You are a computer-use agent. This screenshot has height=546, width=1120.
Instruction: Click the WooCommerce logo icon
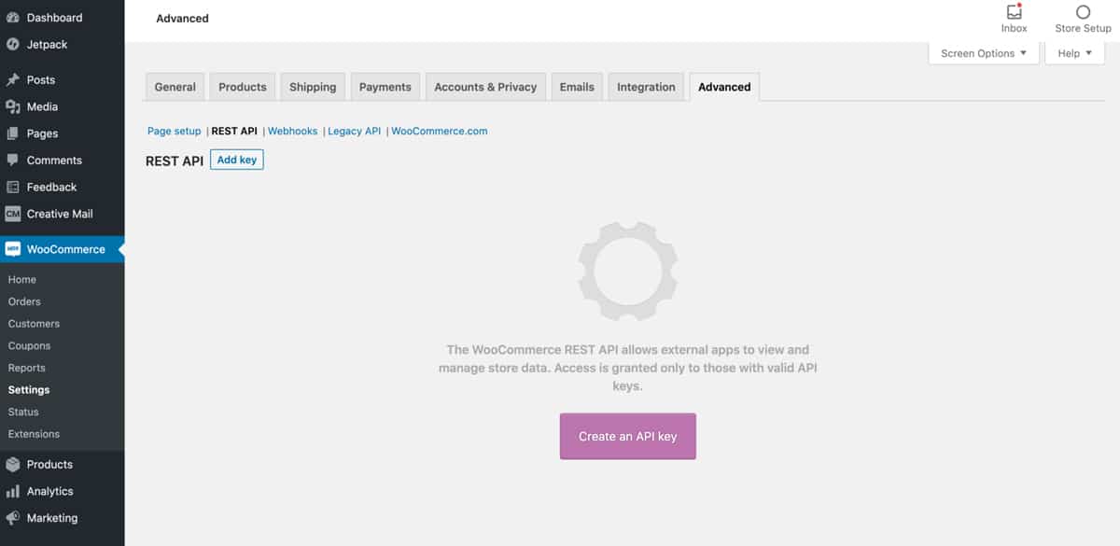[x=13, y=249]
